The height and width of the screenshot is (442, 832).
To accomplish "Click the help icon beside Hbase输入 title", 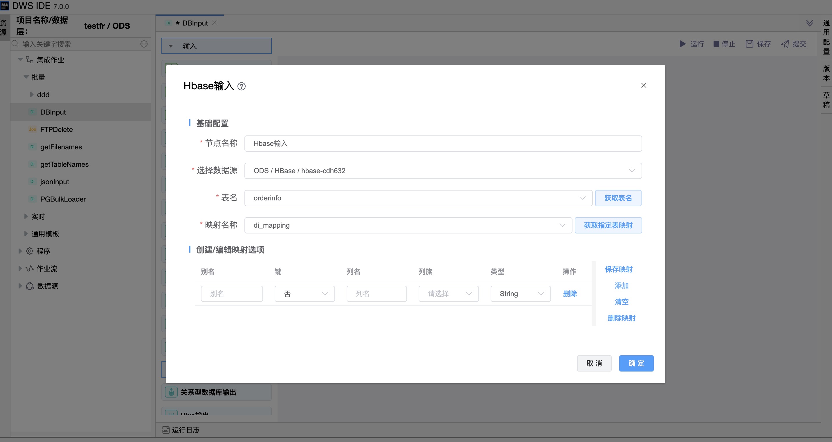I will [x=241, y=86].
